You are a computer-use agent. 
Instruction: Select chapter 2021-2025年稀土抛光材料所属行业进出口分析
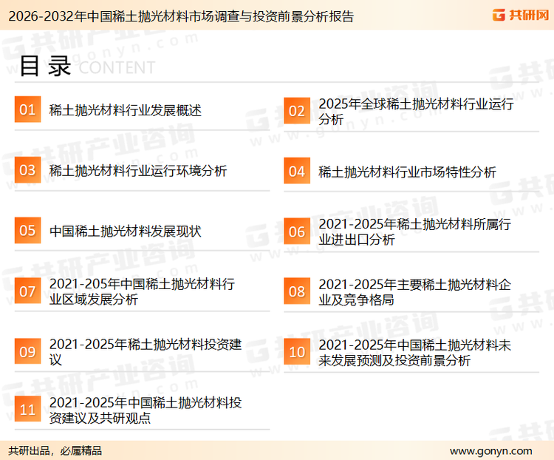(x=415, y=231)
